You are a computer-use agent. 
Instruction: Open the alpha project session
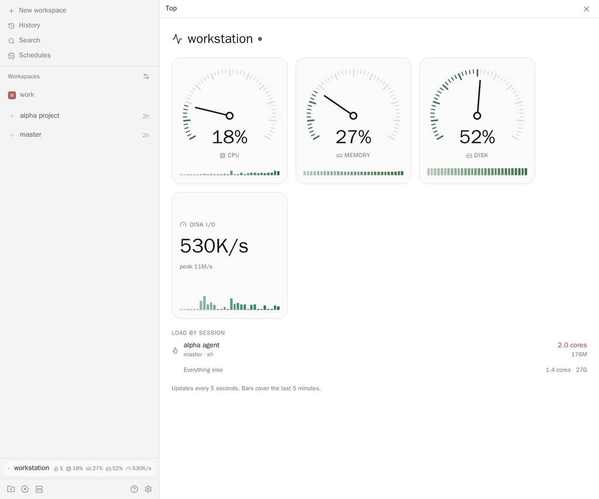click(80, 116)
